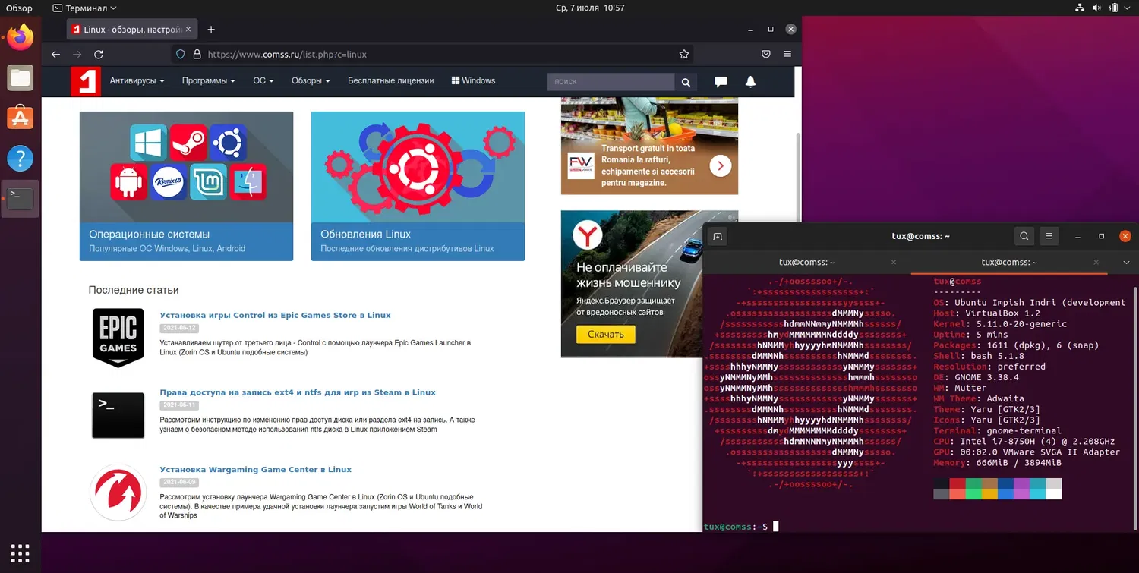1139x573 pixels.
Task: Switch to the second tux@comss terminal tab
Action: 1008,263
